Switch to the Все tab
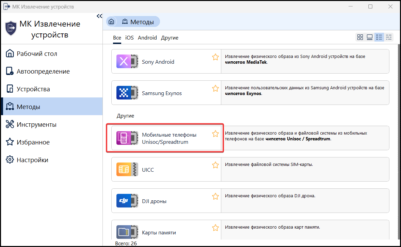Viewport: 401px width, 247px height. pos(117,37)
